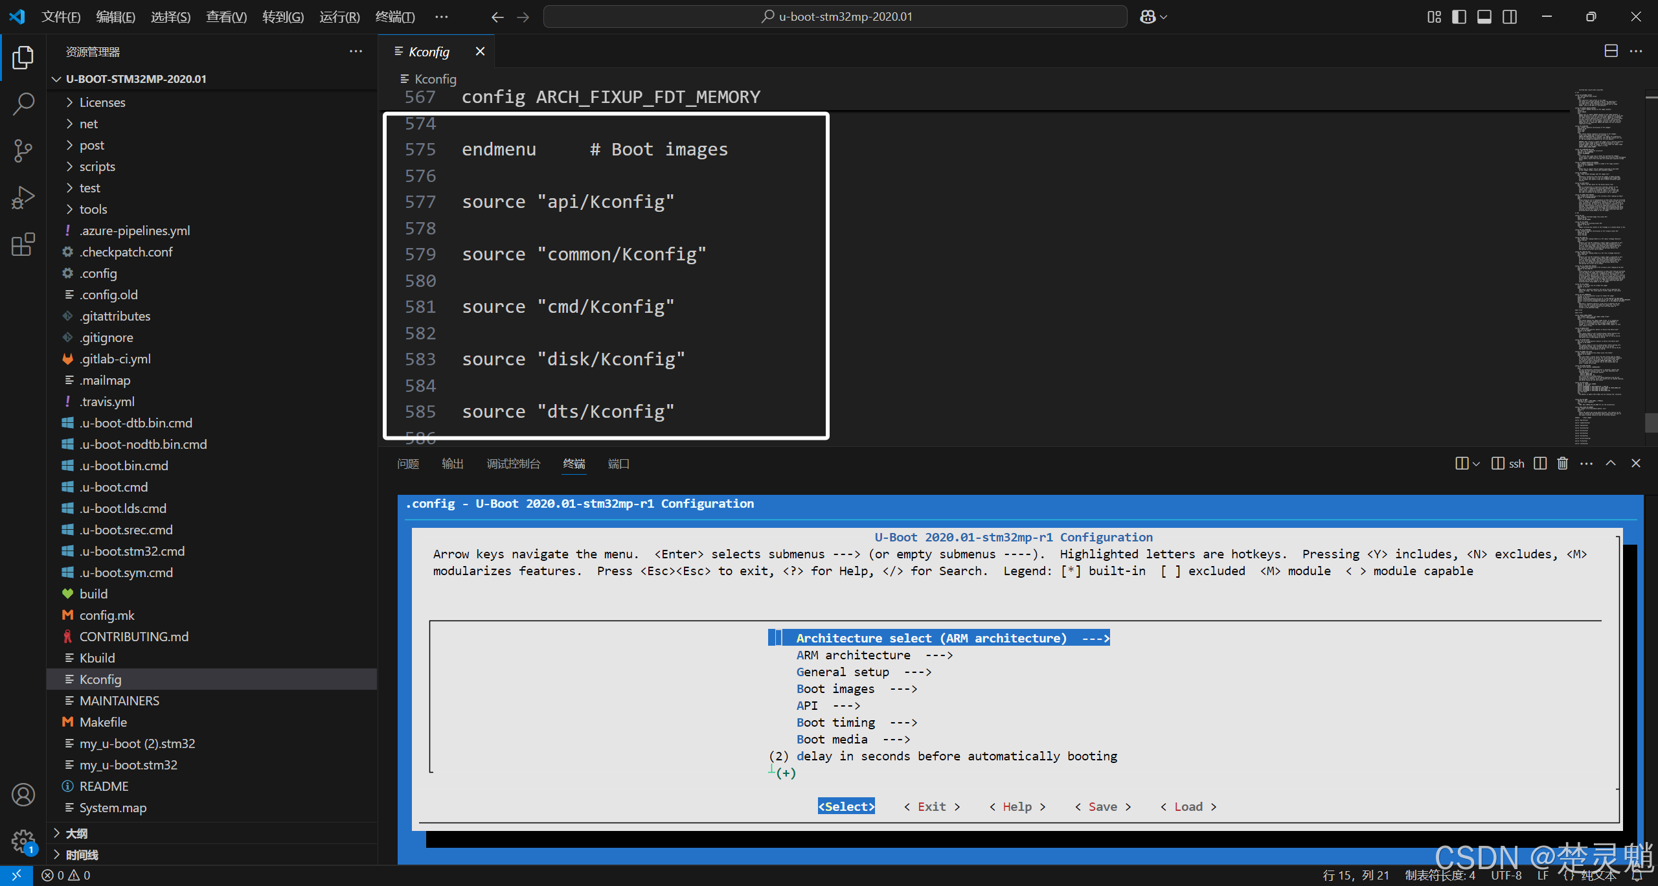The width and height of the screenshot is (1658, 886).
Task: Toggle the bottom panel layout button
Action: pyautogui.click(x=1484, y=17)
